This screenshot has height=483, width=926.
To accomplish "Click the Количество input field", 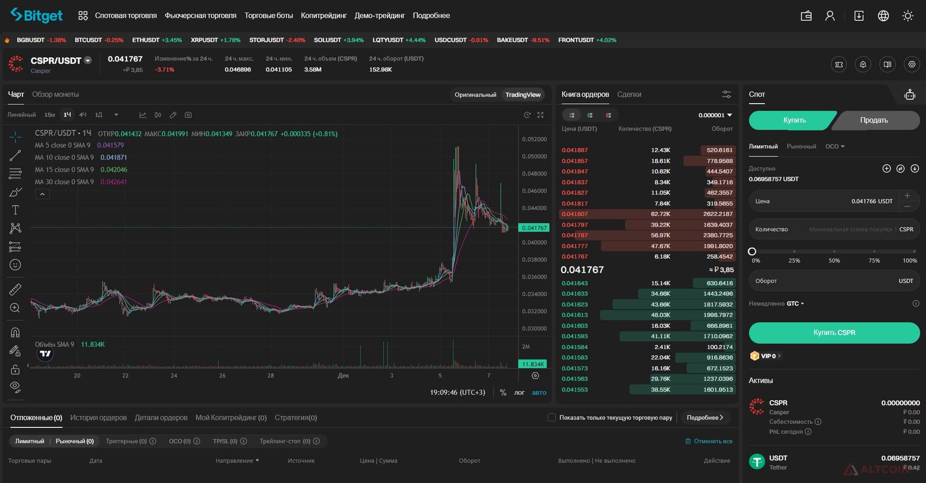I will pyautogui.click(x=834, y=229).
